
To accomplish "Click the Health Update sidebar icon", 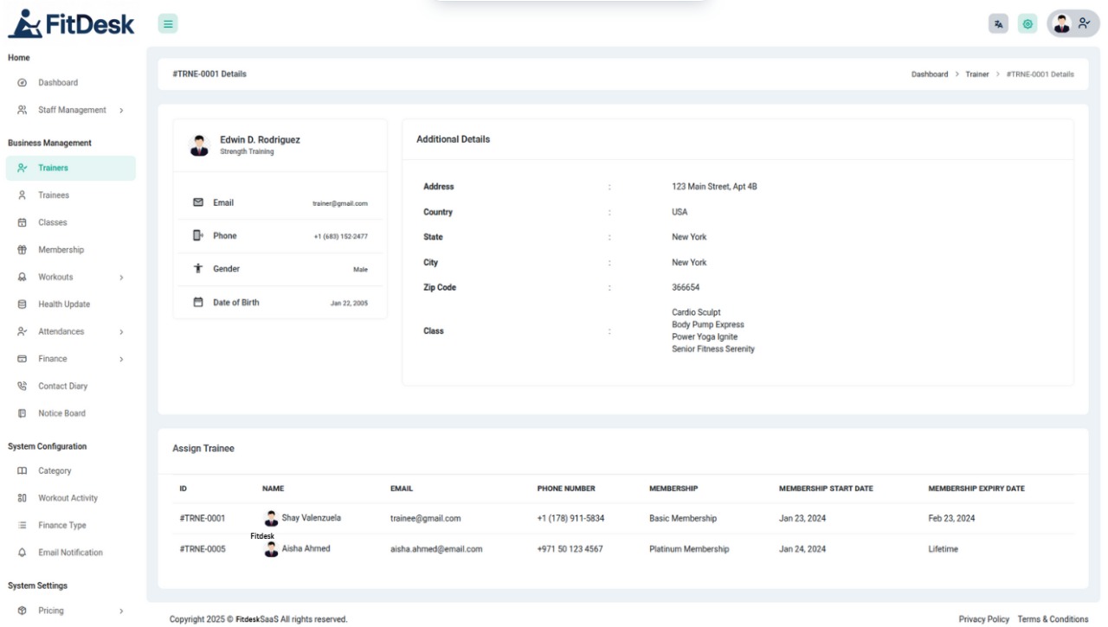I will pyautogui.click(x=23, y=304).
